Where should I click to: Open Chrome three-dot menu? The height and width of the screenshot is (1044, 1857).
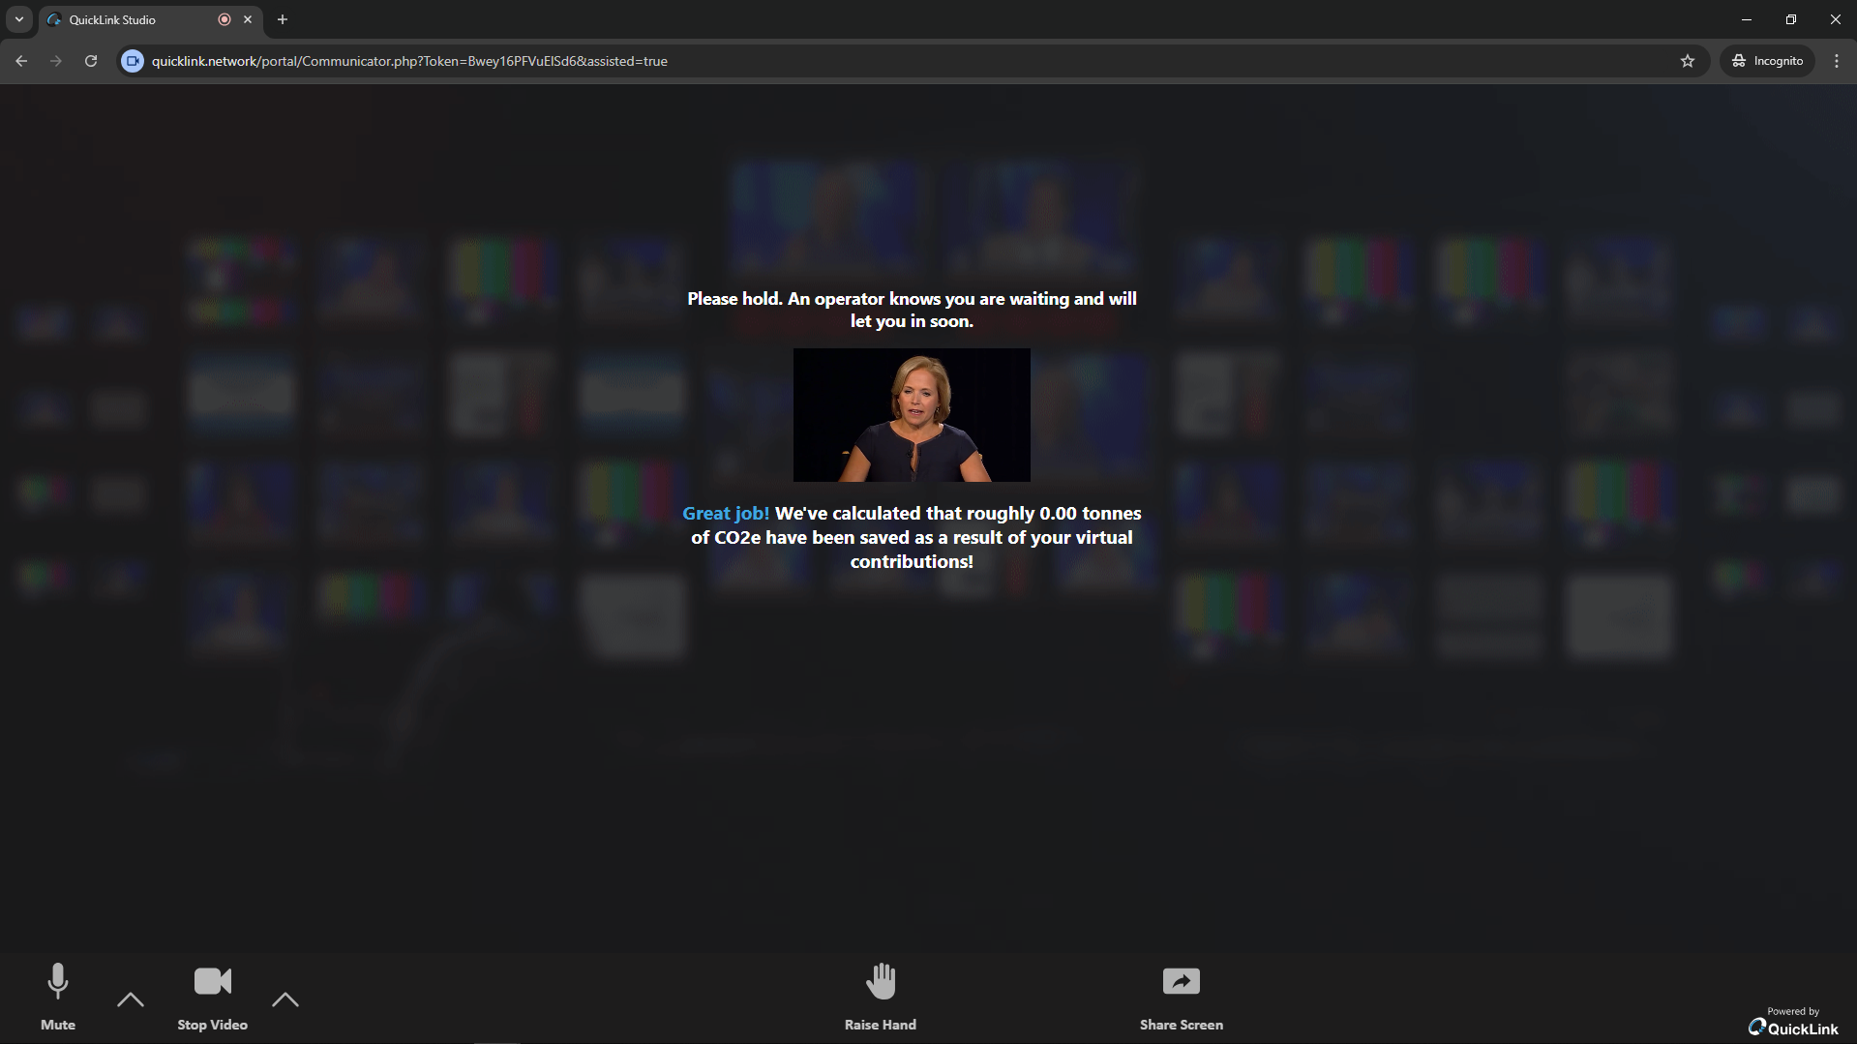(1837, 61)
